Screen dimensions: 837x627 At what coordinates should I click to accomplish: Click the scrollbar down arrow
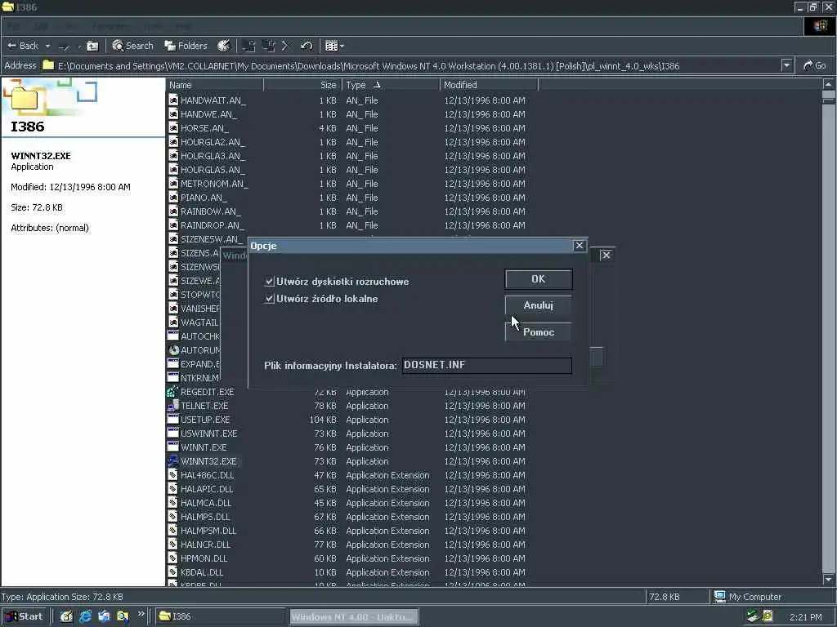[828, 579]
